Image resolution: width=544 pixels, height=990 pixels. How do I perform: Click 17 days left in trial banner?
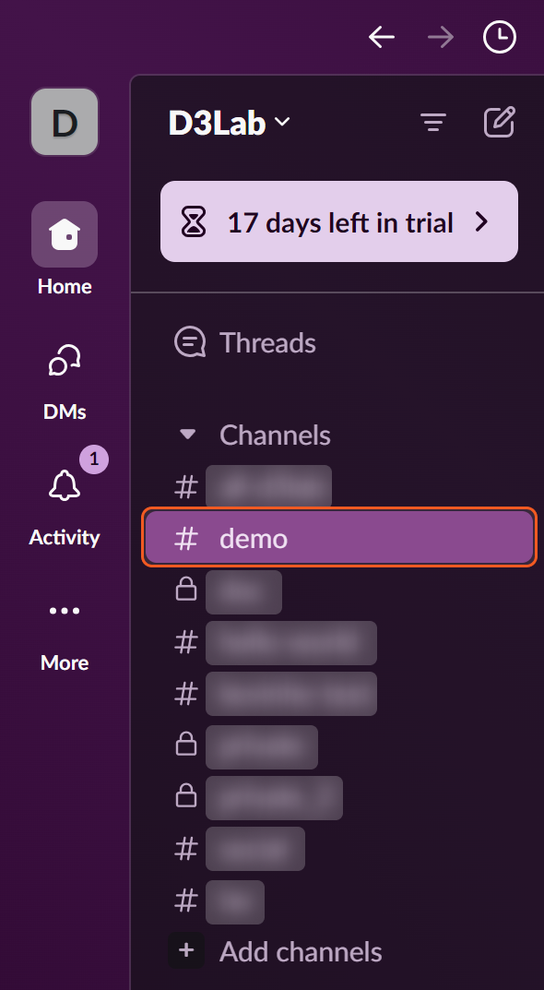[x=339, y=221]
